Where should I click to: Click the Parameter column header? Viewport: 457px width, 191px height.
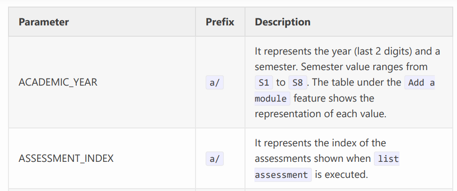pos(44,22)
